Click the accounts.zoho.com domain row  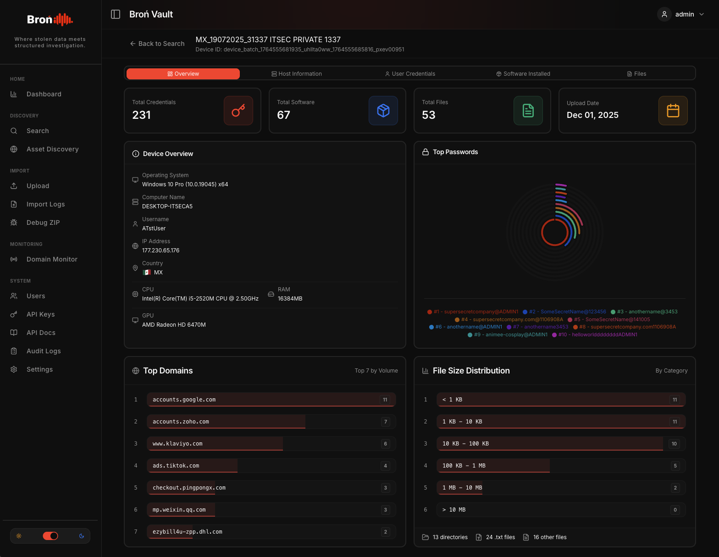(x=271, y=422)
